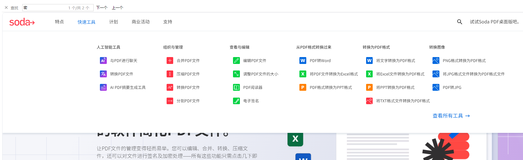Click the PDF to Word icon
523x160 pixels.
[303, 61]
